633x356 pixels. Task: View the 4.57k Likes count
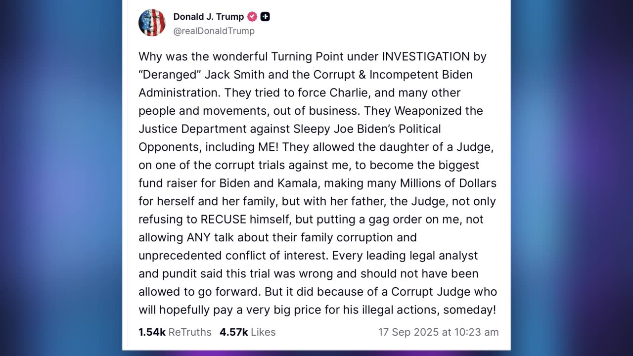(233, 332)
